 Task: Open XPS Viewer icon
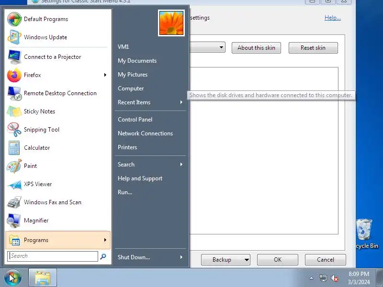[14, 184]
